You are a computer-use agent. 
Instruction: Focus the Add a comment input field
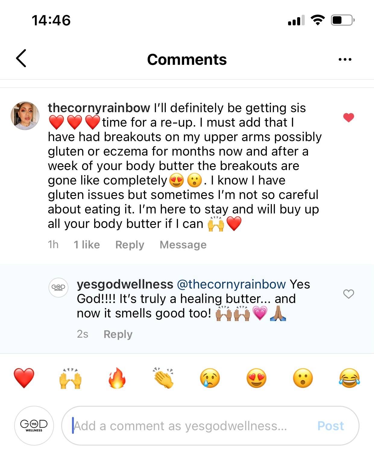(187, 426)
